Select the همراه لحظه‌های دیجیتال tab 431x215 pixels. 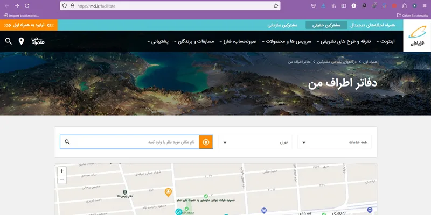(372, 25)
